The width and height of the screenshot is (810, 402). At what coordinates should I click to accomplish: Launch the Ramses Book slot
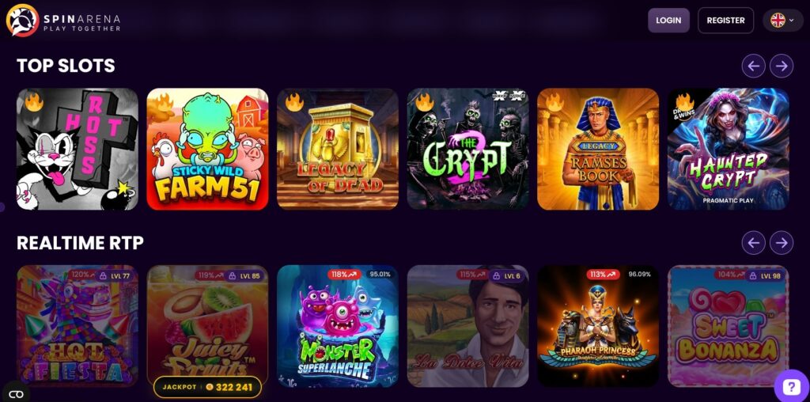click(x=598, y=149)
